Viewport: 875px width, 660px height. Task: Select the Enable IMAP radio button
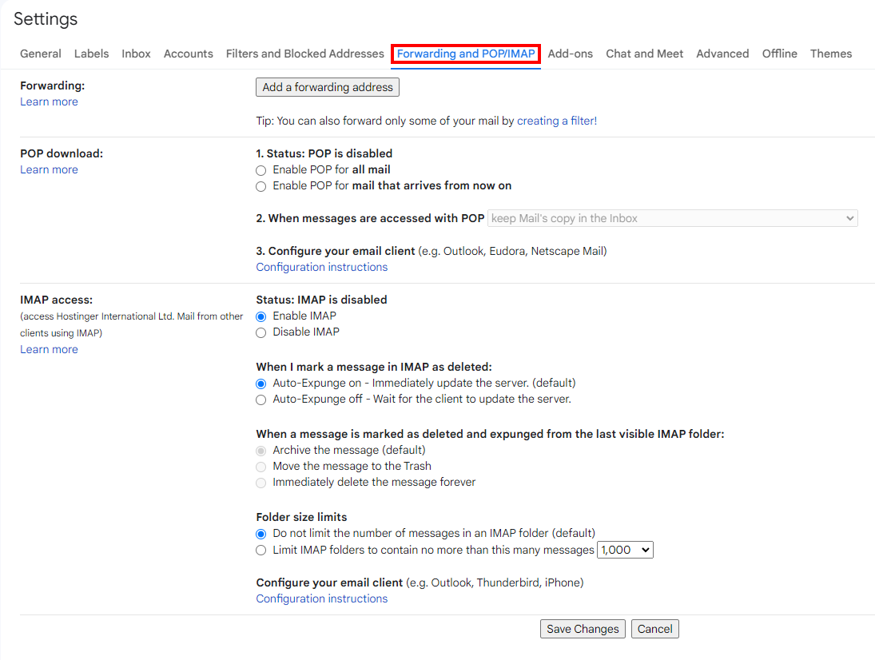(261, 316)
